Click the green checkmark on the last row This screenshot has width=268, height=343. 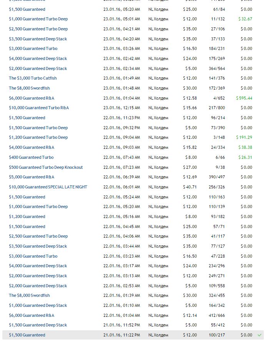(x=260, y=335)
